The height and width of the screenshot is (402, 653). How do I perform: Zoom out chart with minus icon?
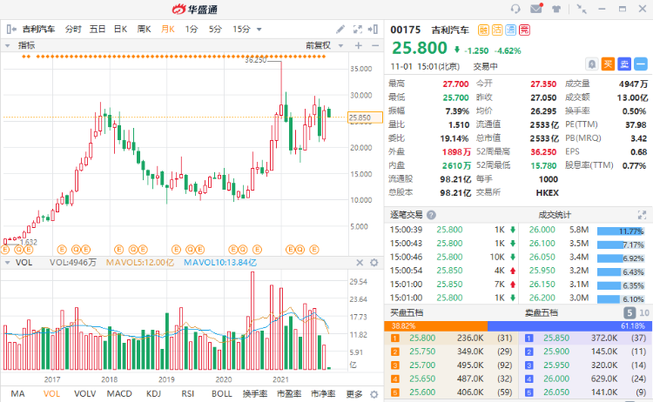click(x=374, y=45)
